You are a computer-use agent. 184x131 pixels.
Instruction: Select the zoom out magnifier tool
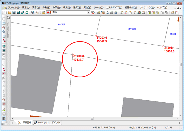[4, 32]
